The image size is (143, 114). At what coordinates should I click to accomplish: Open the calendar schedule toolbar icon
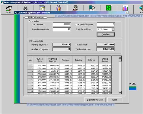[42, 8]
